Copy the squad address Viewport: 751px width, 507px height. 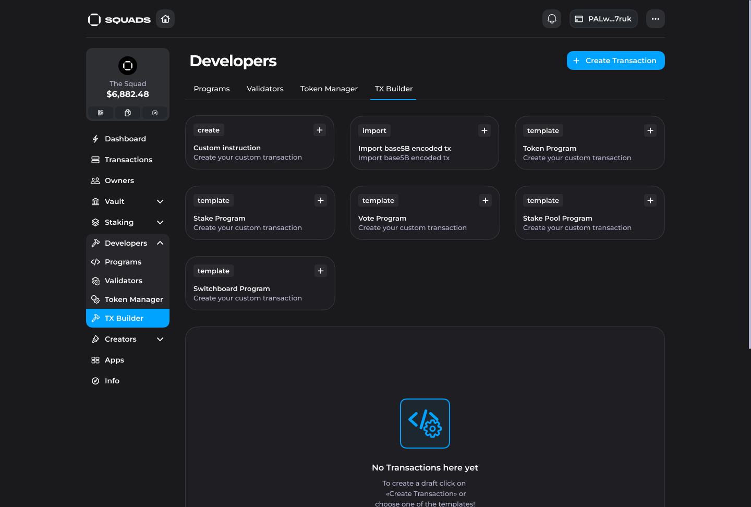coord(128,113)
